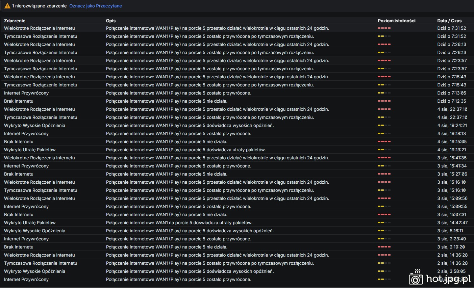Click red severity bars for Brak Internetu at 7:12:35
The image size is (474, 288).
(x=384, y=101)
